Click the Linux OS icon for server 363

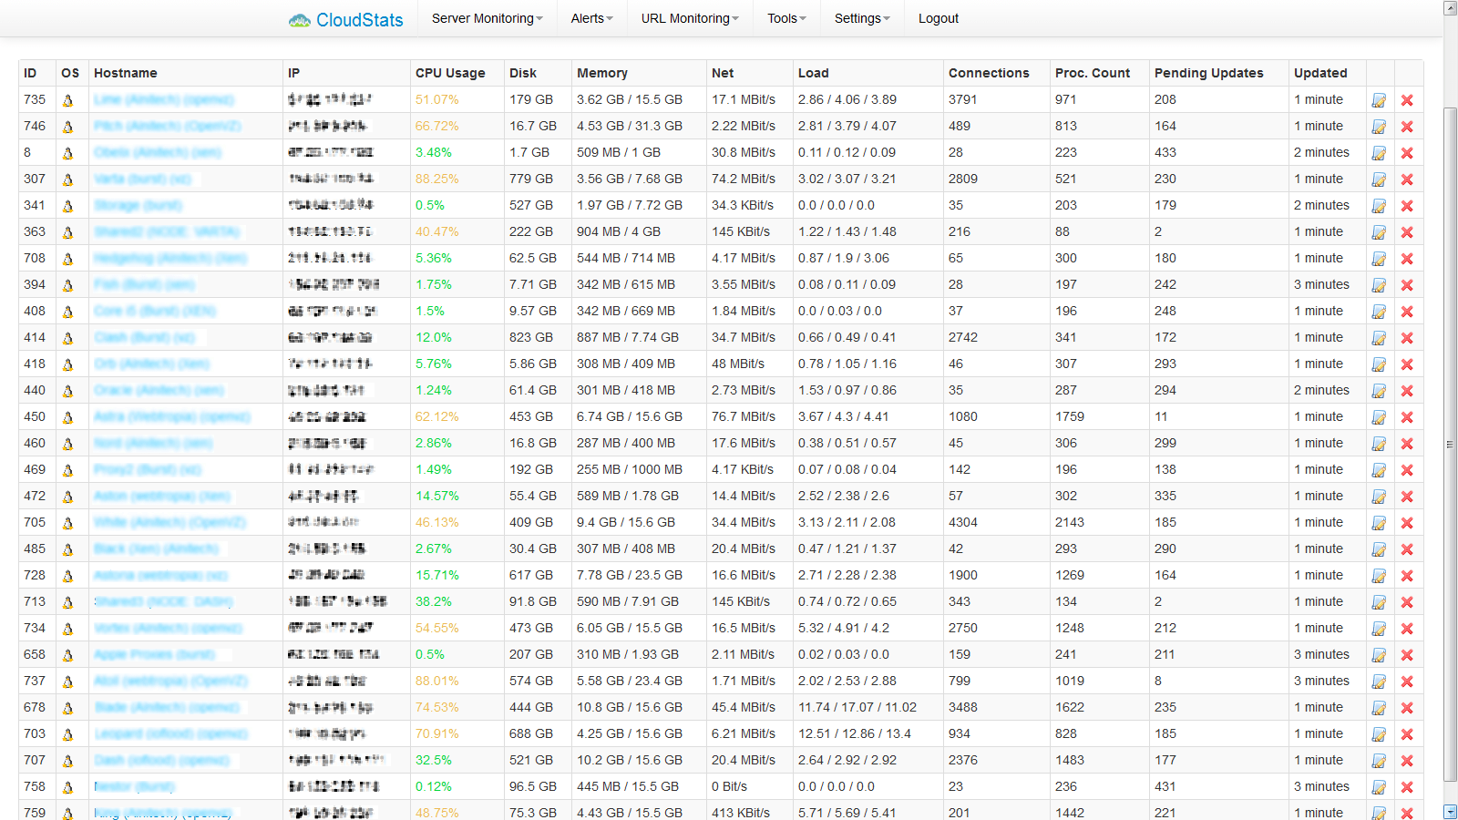pos(67,232)
